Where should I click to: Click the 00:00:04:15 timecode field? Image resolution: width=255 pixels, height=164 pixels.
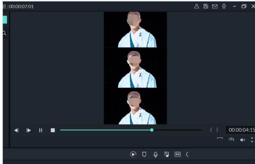coord(241,130)
